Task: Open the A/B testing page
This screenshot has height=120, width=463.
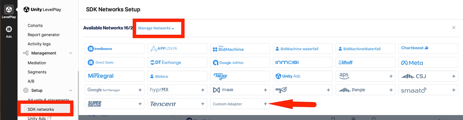Action: [x=31, y=81]
